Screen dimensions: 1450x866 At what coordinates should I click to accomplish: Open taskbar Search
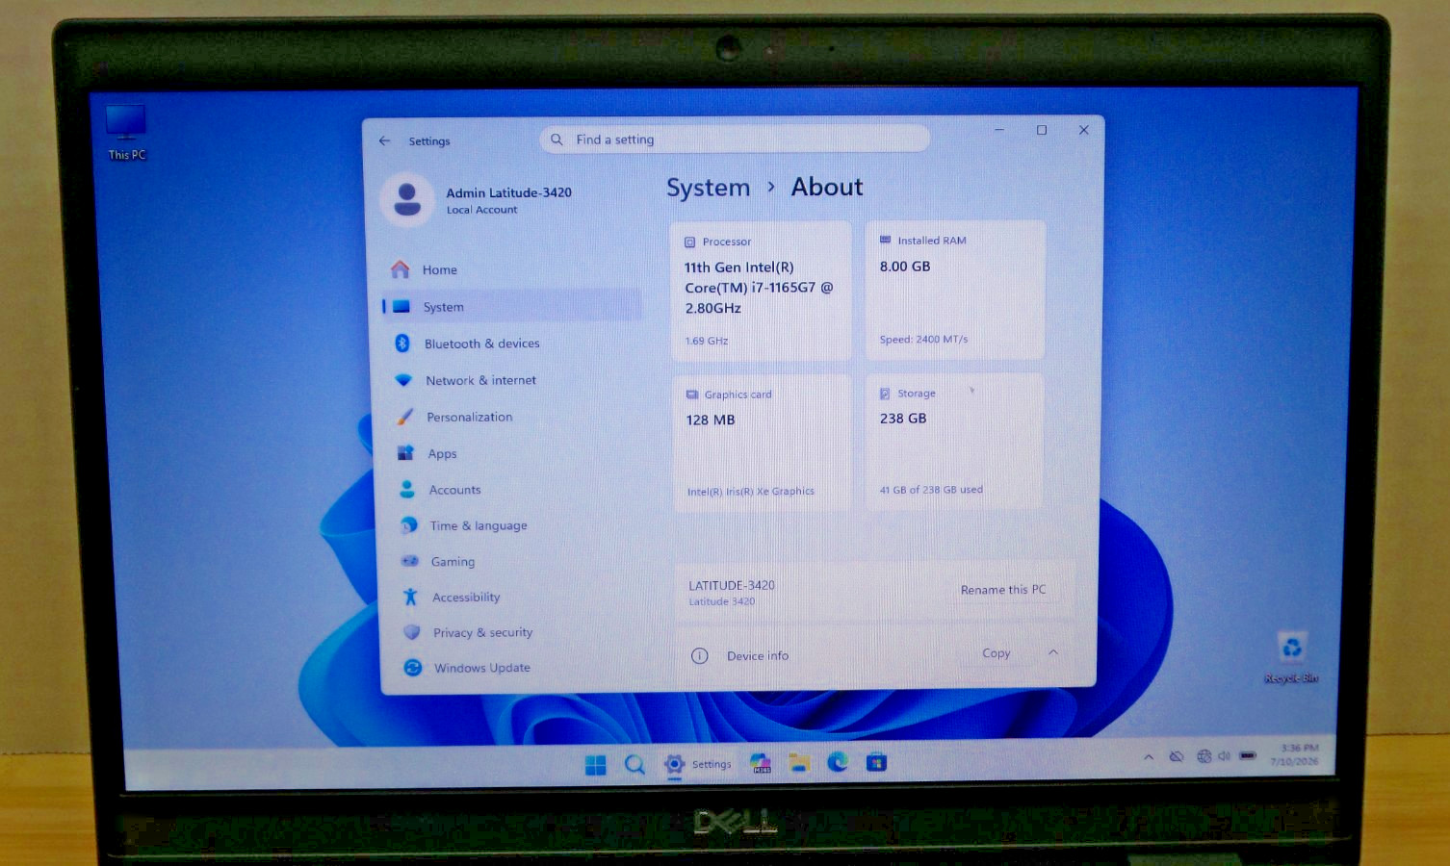click(634, 765)
